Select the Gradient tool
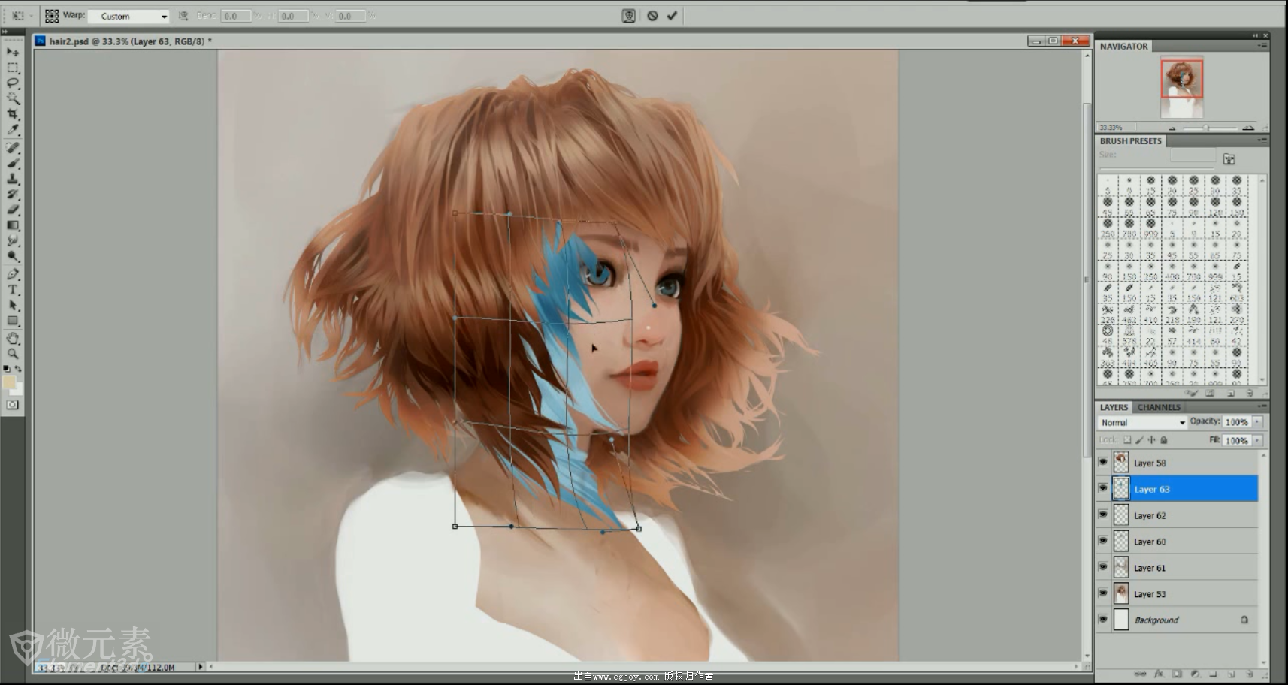 (13, 225)
